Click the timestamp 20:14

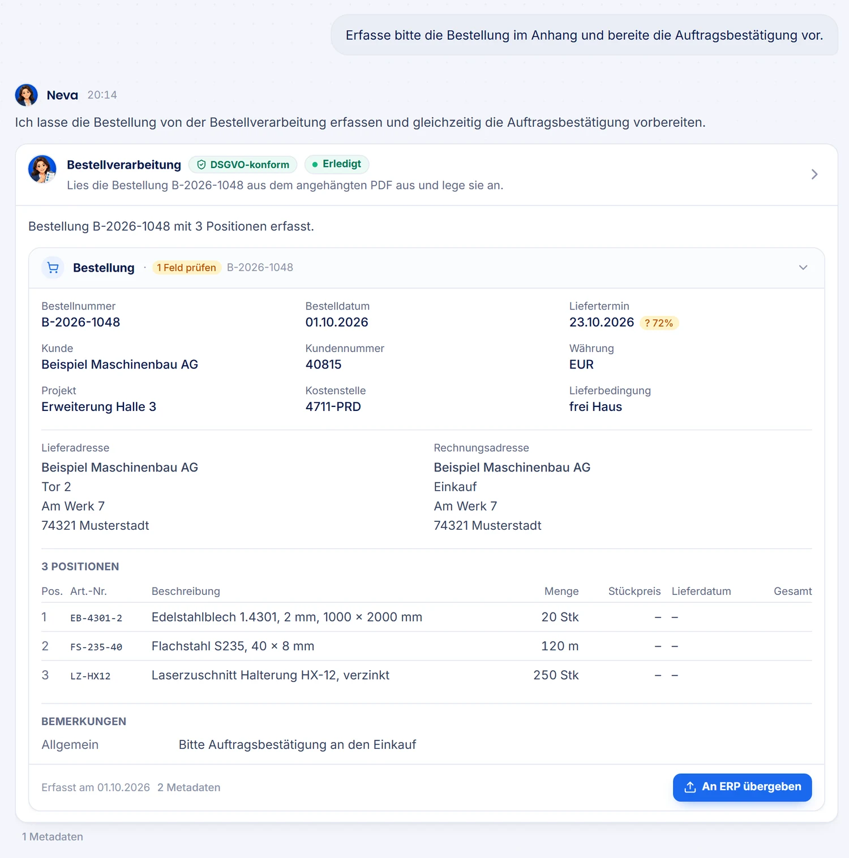click(102, 95)
